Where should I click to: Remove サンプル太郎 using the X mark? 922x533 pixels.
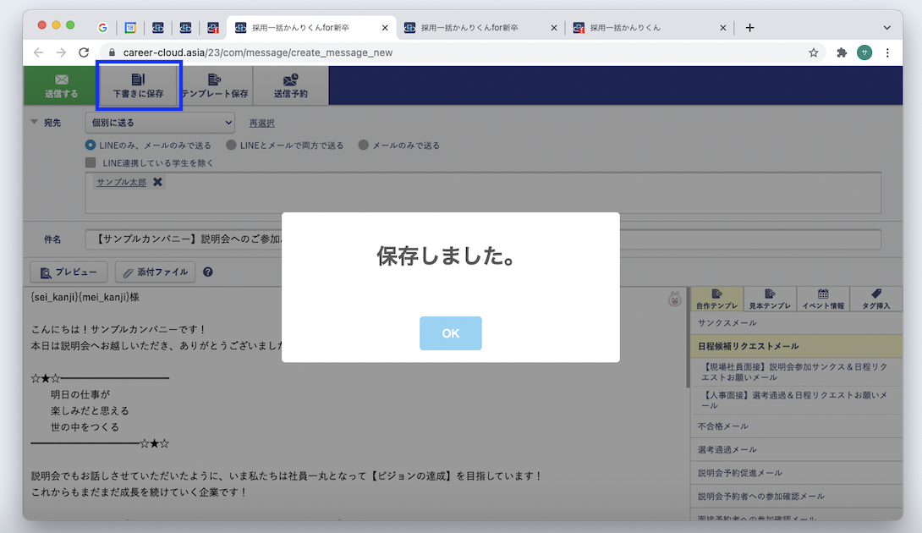157,181
